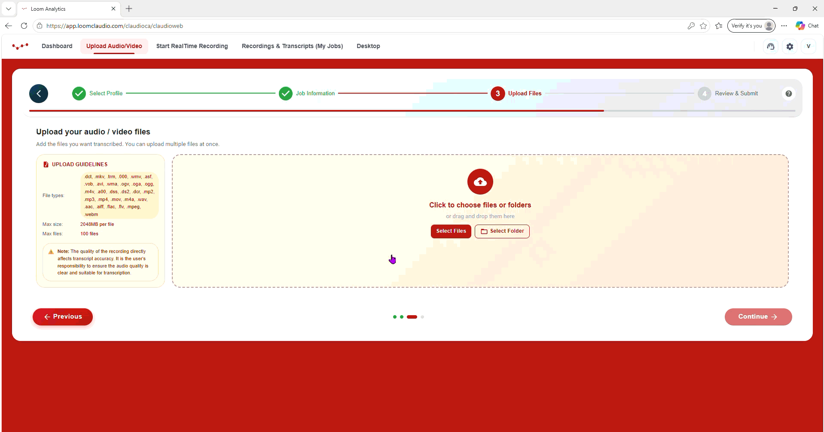Click the Upload Files step label
Screen dimensions: 824x432
tap(525, 94)
